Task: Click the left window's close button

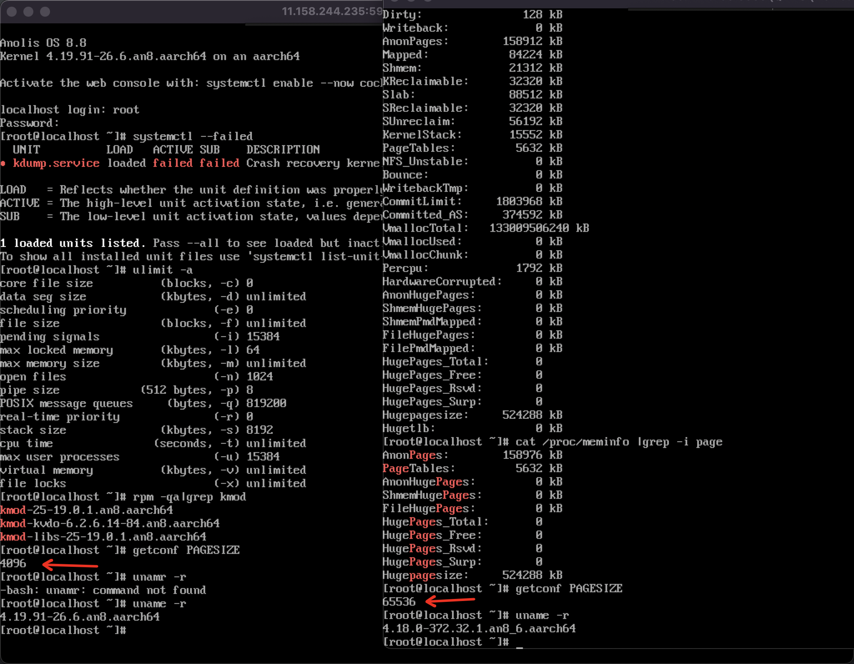Action: (12, 12)
